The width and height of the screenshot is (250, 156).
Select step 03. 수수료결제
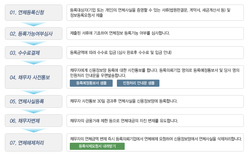click(x=34, y=52)
